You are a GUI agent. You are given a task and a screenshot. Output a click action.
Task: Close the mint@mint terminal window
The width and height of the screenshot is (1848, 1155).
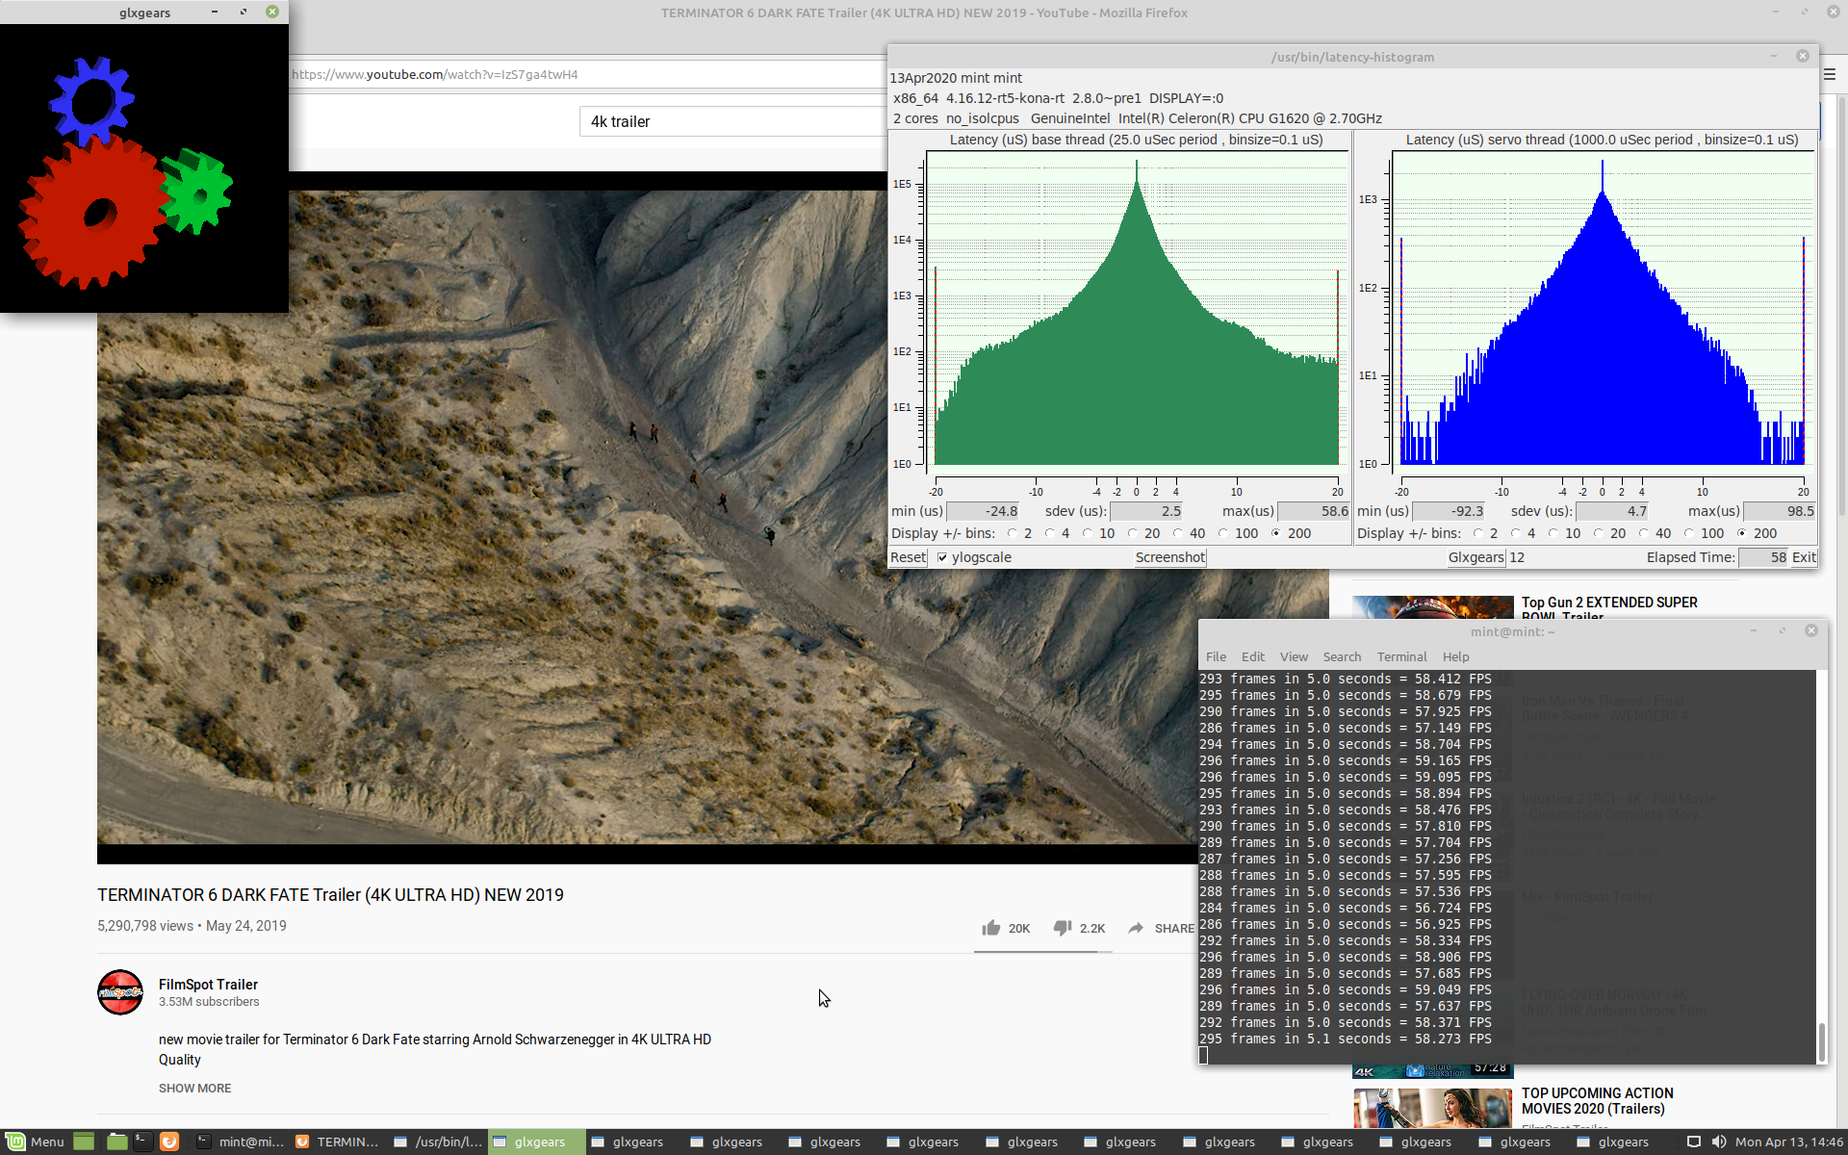(1811, 630)
